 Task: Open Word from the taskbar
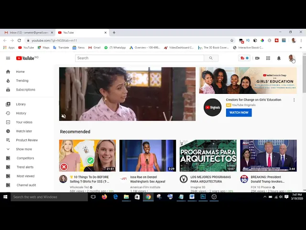pos(192,197)
